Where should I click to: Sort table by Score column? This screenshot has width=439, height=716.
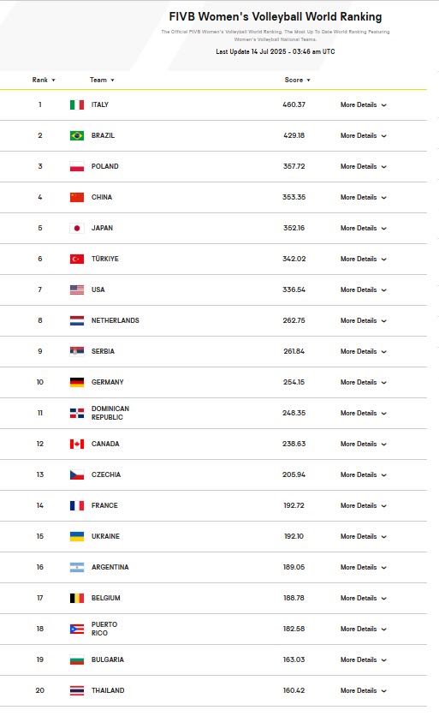(x=297, y=80)
